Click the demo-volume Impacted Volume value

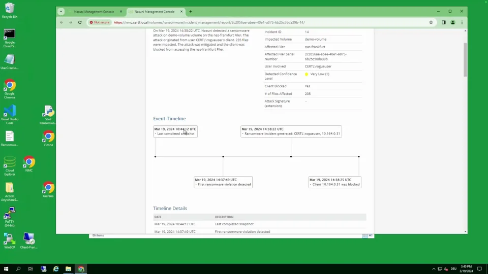point(316,40)
